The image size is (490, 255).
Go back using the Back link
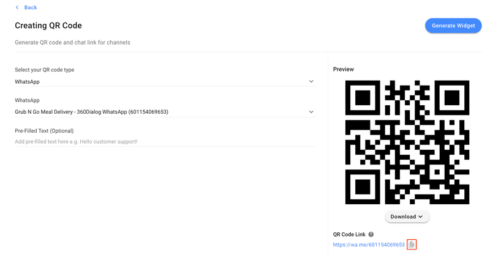point(30,7)
